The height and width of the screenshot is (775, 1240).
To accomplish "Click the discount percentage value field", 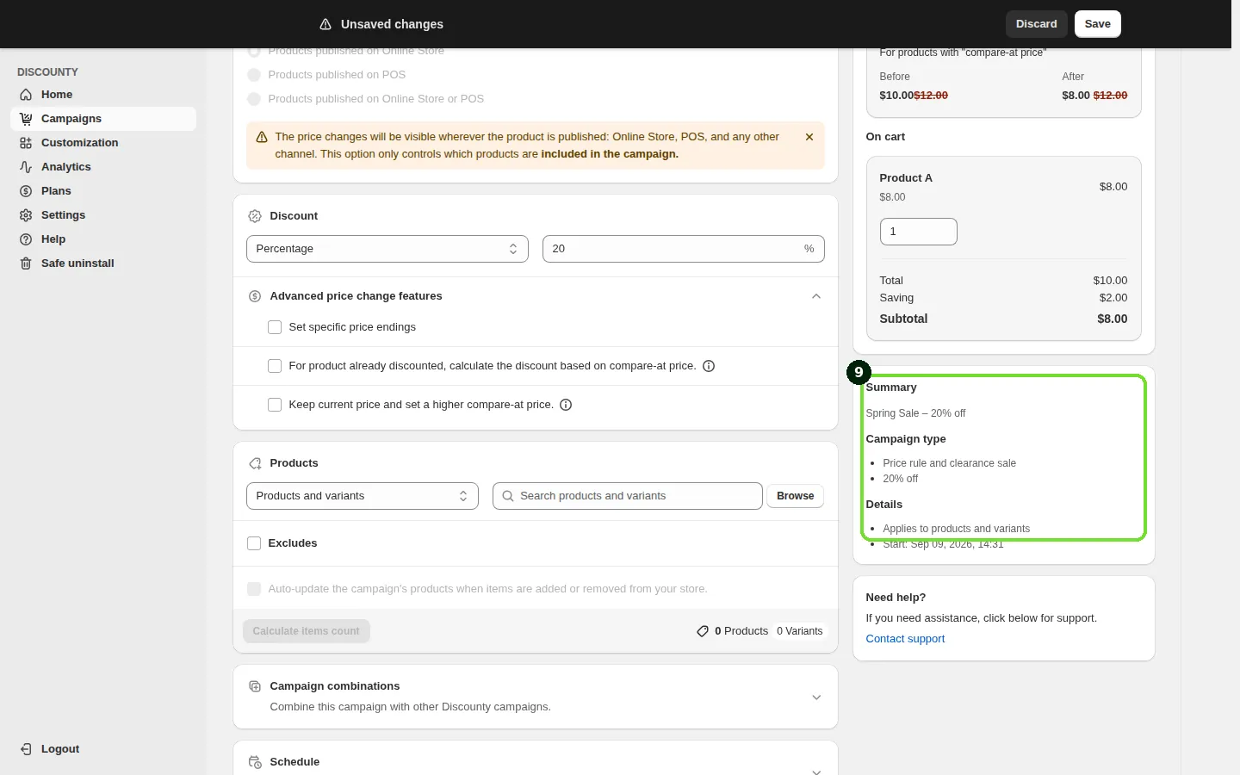I will coord(684,249).
